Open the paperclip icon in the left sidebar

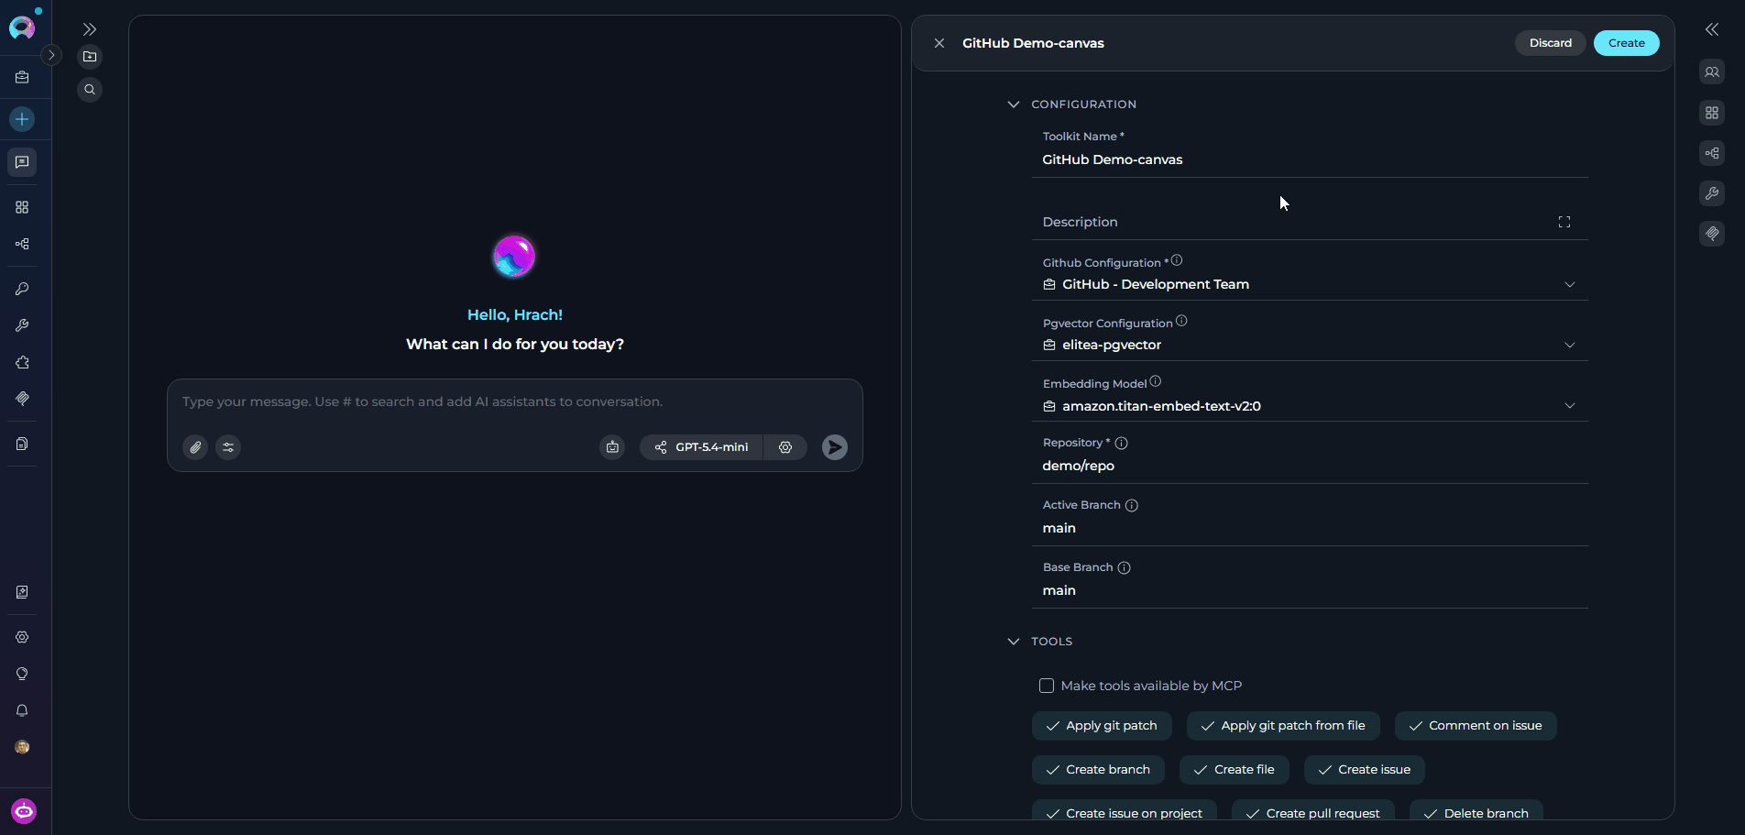tap(22, 399)
